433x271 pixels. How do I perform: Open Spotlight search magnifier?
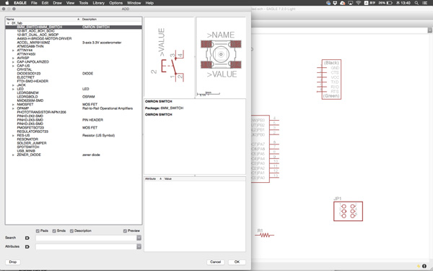(x=416, y=3)
